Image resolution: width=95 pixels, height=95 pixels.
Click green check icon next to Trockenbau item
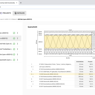tap(14, 49)
